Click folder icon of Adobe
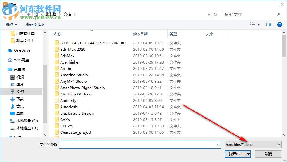 [x=57, y=69]
